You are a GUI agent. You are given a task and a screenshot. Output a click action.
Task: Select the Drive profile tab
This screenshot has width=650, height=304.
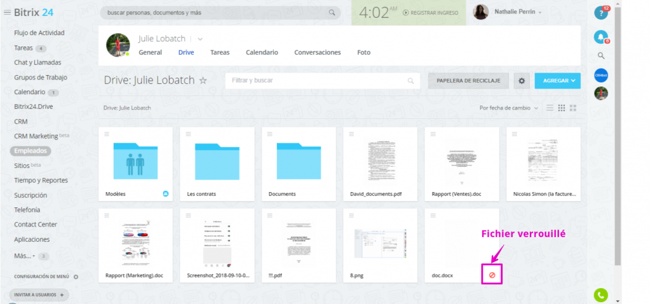[186, 53]
